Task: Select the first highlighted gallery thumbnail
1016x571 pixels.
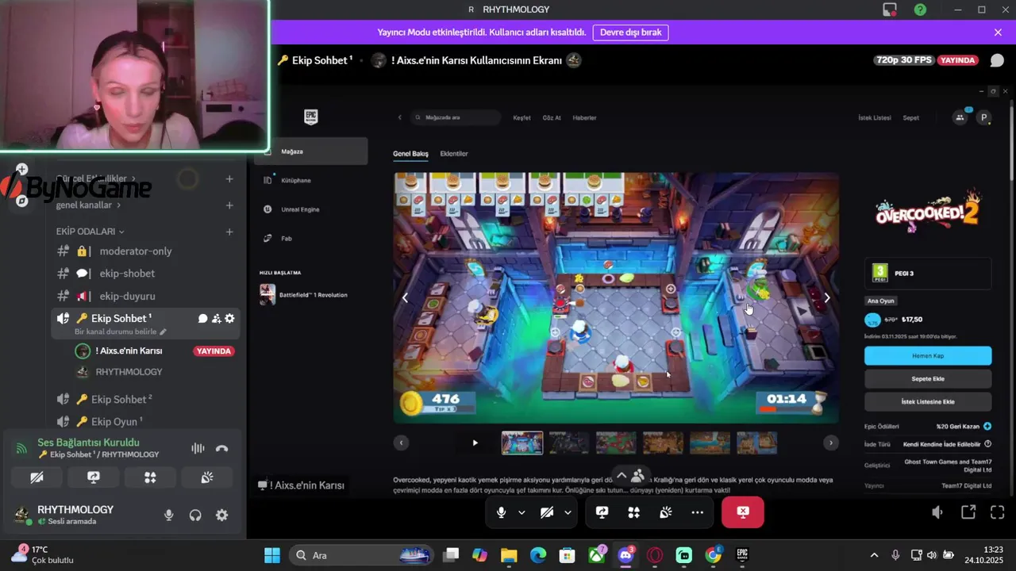Action: 522,443
